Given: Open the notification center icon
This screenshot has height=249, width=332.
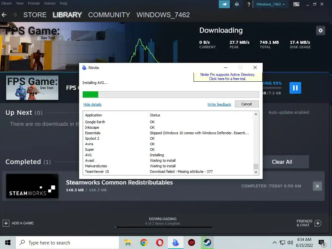Looking at the screenshot, I should (x=322, y=243).
